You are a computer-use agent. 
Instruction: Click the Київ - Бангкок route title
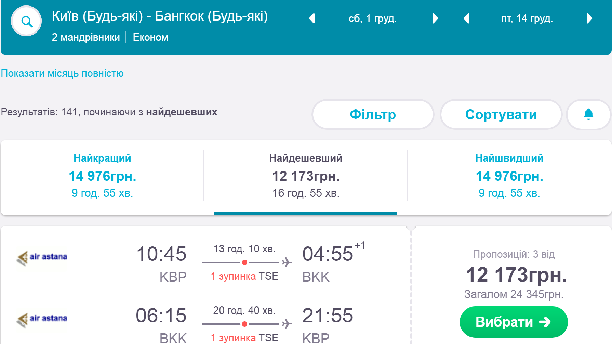(x=160, y=16)
